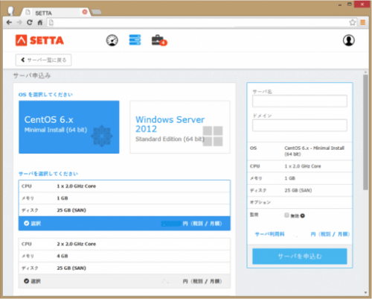The height and width of the screenshot is (299, 372).
Task: Click the server name input field
Action: coord(300,101)
